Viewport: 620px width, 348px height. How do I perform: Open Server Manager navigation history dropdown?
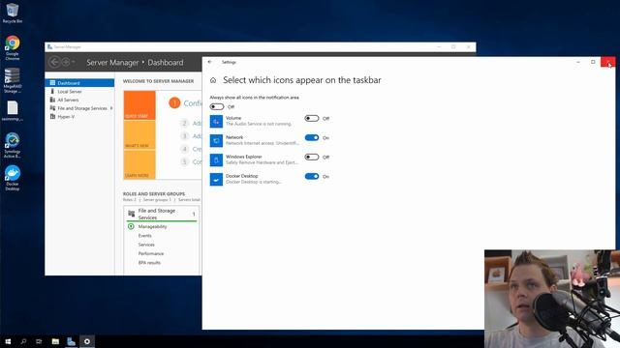coord(74,62)
